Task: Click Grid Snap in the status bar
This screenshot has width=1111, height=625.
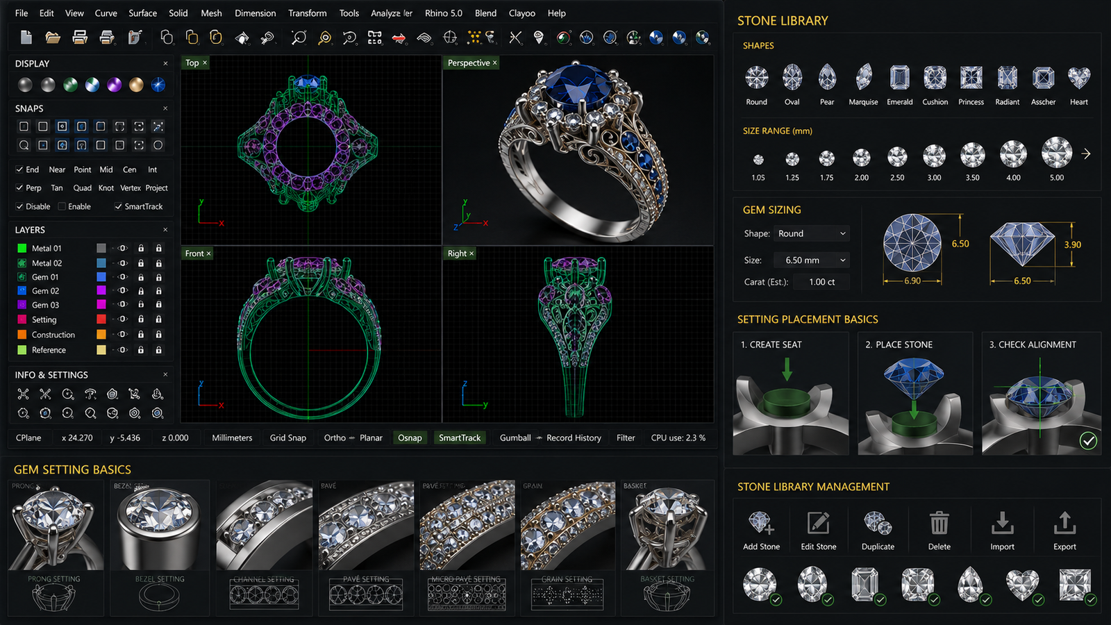Action: pos(287,437)
